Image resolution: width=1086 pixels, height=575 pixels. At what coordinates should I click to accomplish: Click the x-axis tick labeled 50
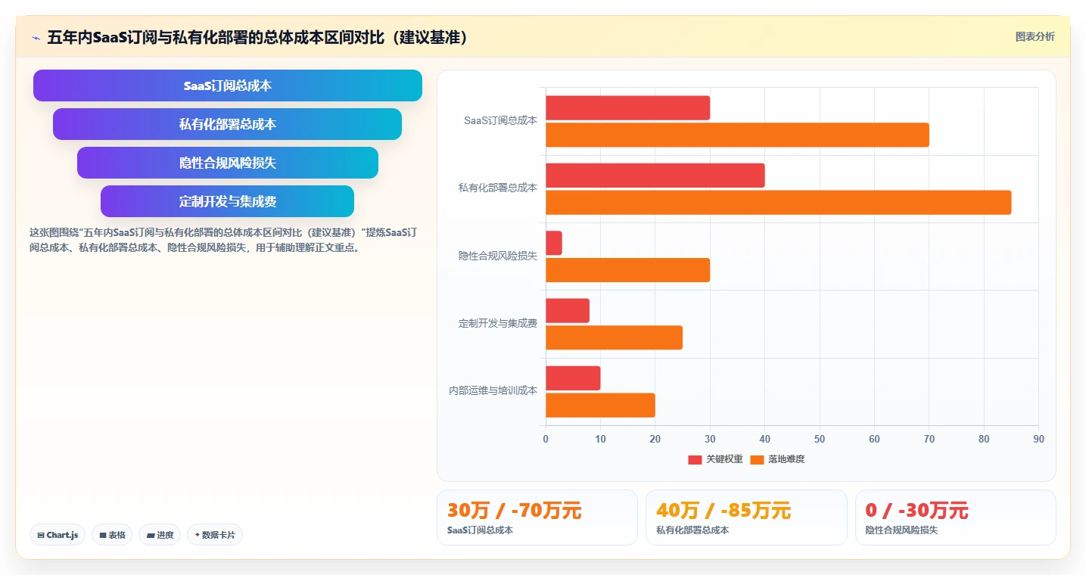pos(820,439)
